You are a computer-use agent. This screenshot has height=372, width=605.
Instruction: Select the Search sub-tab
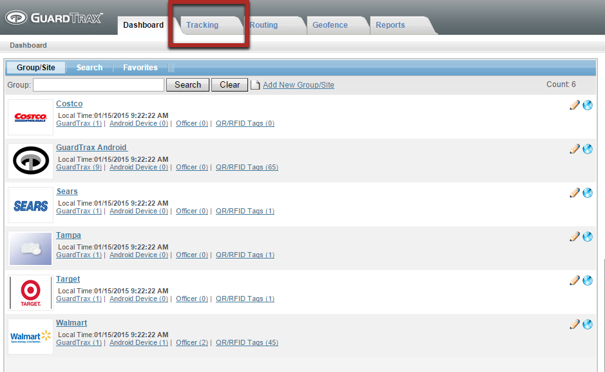point(90,68)
